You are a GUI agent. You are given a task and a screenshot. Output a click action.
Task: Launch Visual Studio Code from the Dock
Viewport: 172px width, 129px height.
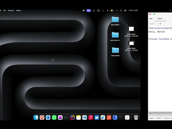[85, 117]
